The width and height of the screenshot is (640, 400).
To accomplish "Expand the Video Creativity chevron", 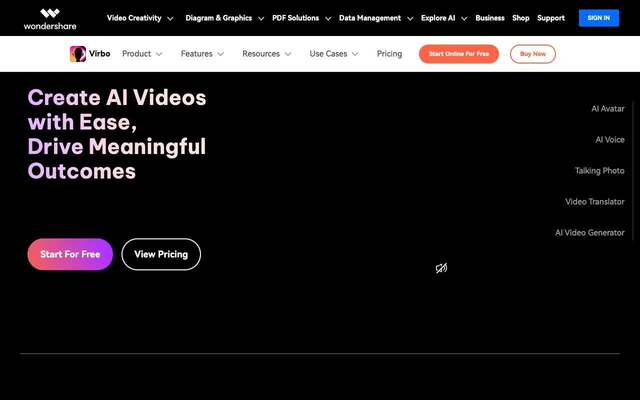I will (x=170, y=18).
